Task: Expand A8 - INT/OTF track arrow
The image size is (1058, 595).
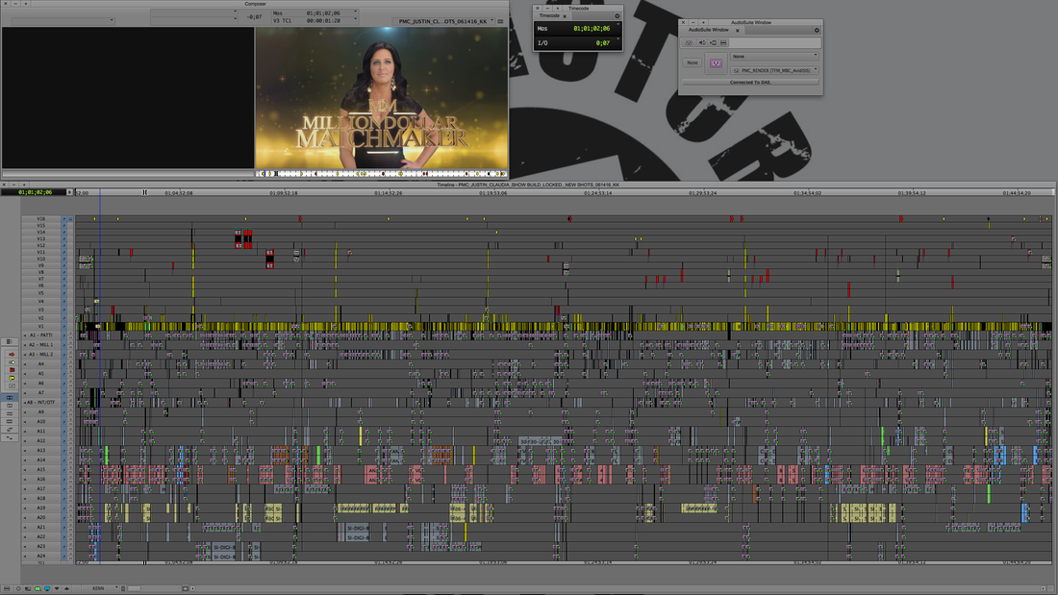Action: point(25,402)
